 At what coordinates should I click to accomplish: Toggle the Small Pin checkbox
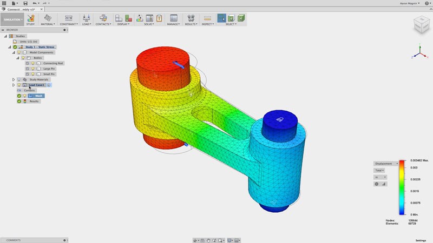(x=28, y=74)
